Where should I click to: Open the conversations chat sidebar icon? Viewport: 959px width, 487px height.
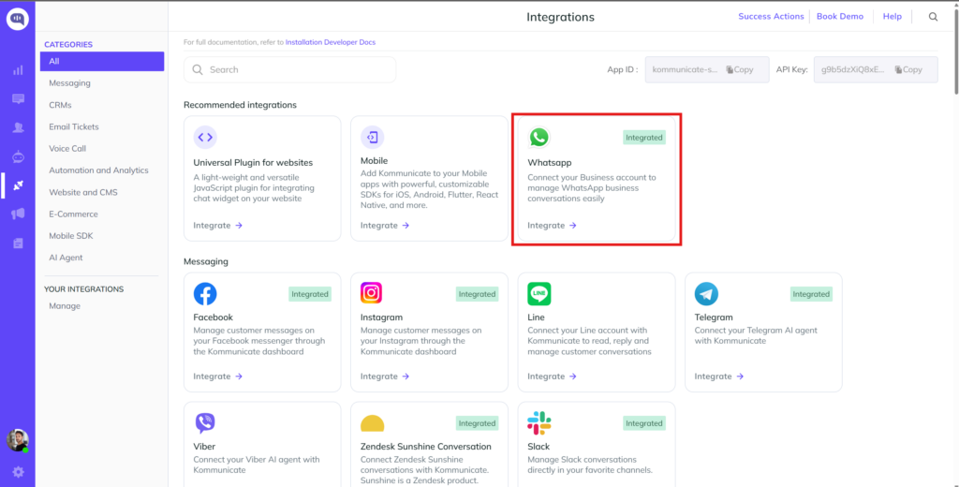point(18,99)
